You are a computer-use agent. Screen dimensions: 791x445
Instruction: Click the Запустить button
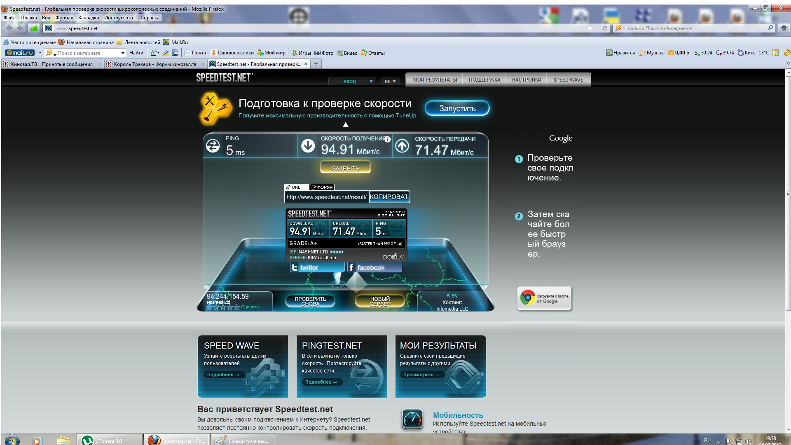457,108
